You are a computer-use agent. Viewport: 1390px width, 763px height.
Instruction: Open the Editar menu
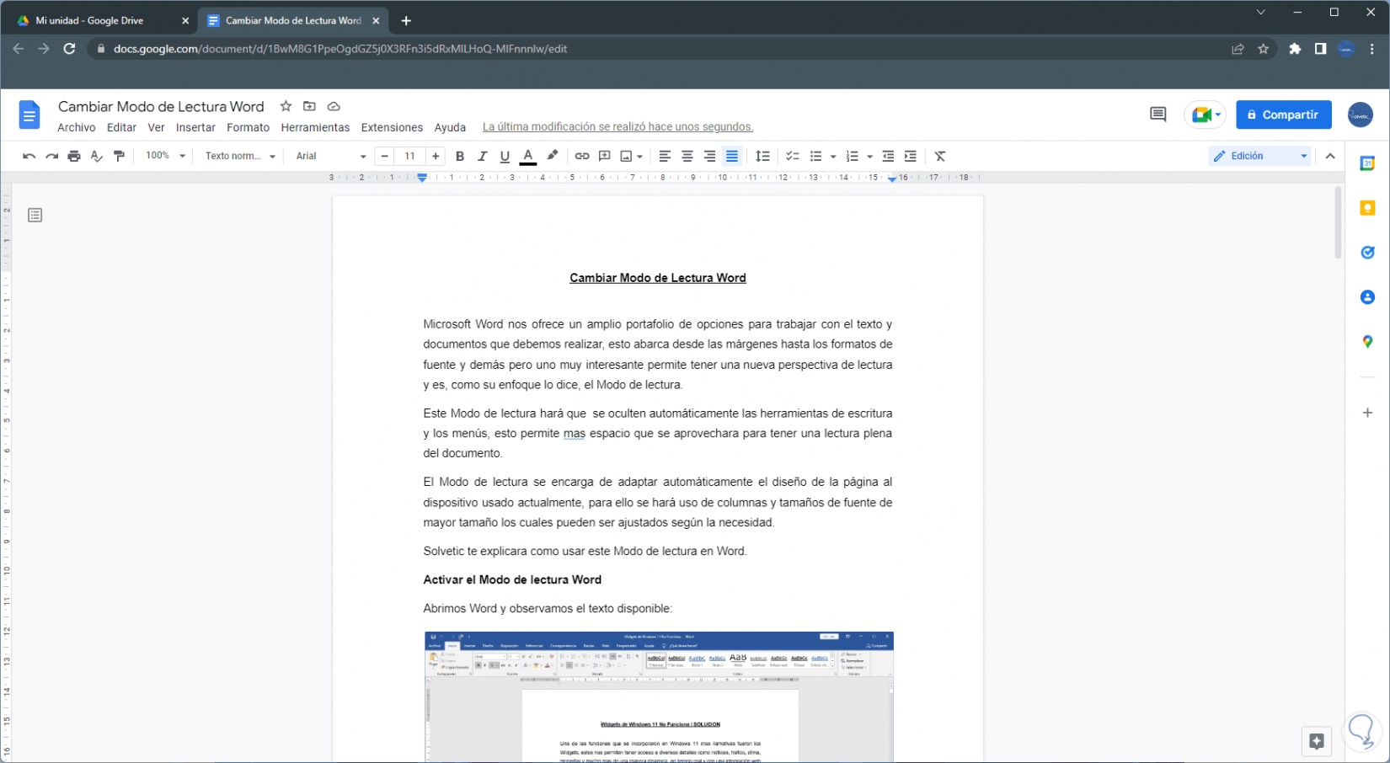click(121, 127)
